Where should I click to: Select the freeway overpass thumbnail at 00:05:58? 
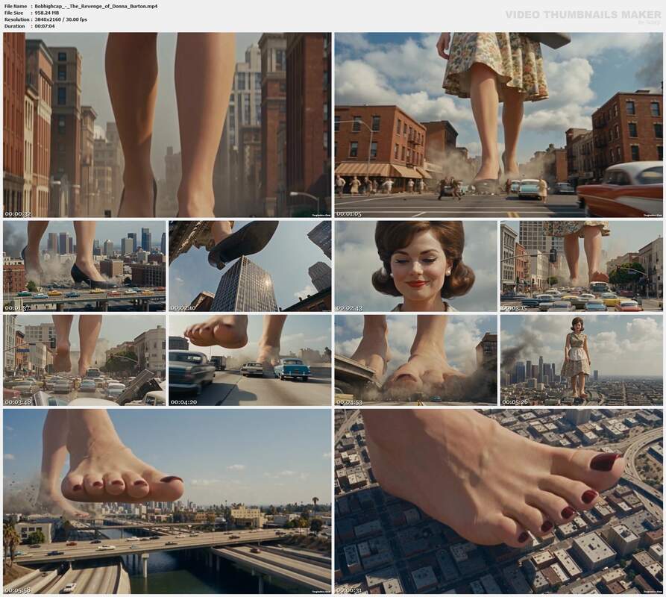[167, 501]
